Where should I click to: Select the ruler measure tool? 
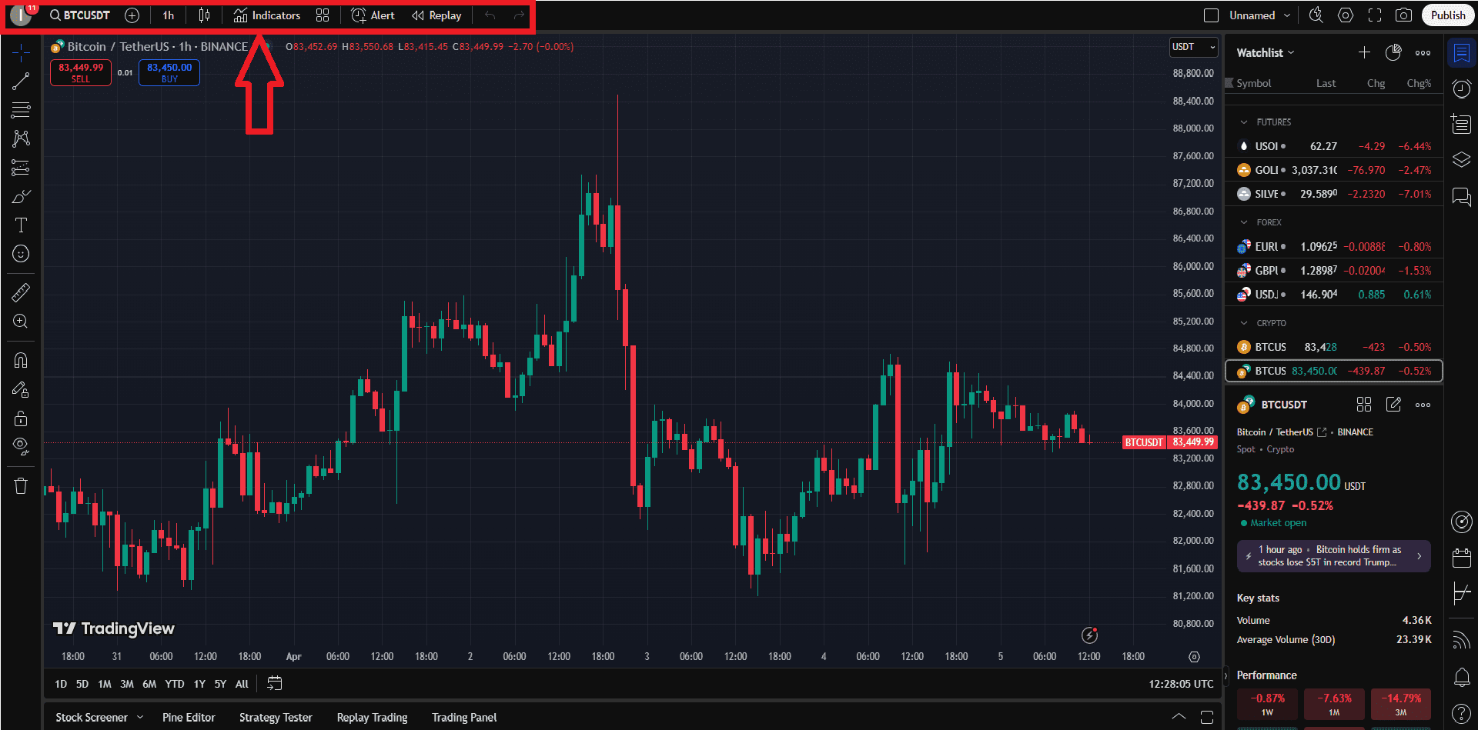coord(21,292)
